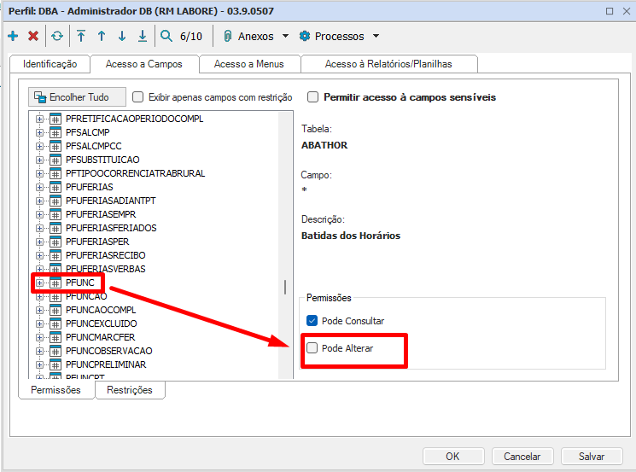Click PFUNCAOCOMPL table icon
Image resolution: width=636 pixels, height=472 pixels.
55,310
